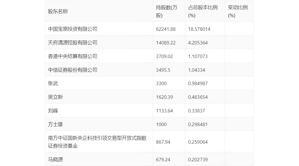299x166 pixels.
Task: Select shareholder 马晓源
Action: click(55, 159)
